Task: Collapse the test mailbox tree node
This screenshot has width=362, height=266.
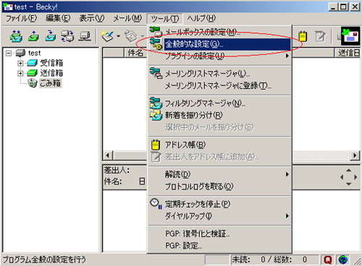Action: coord(9,53)
